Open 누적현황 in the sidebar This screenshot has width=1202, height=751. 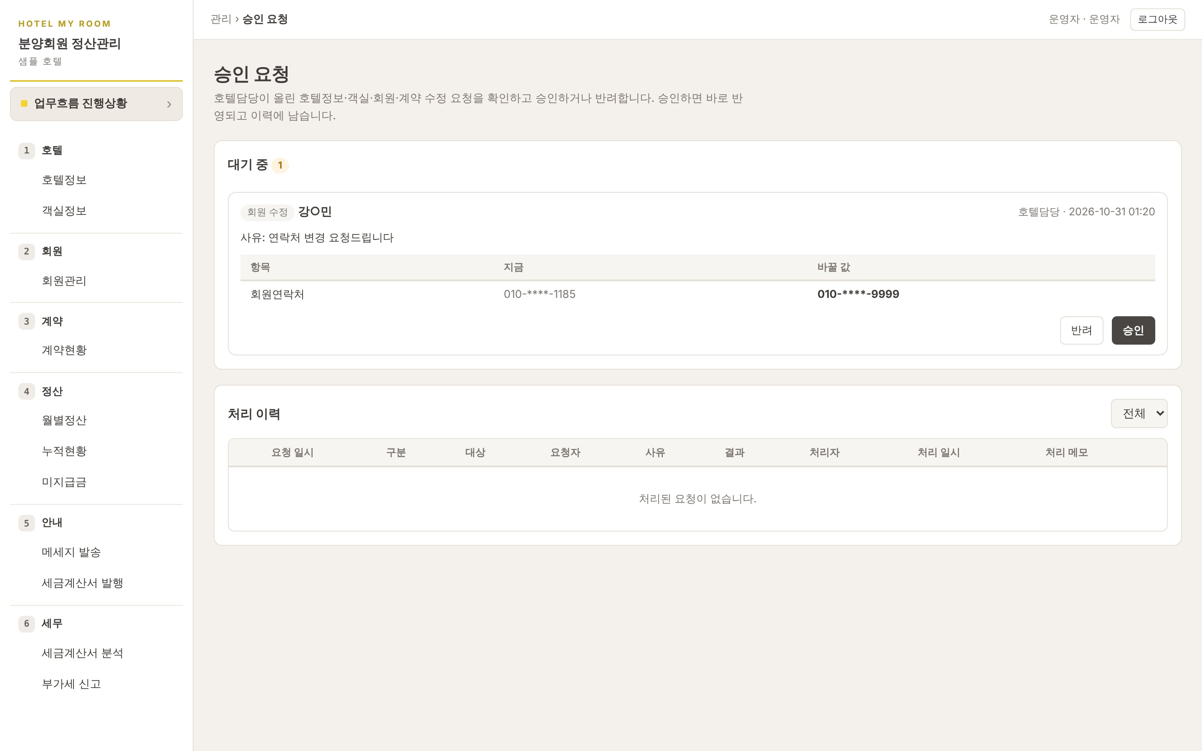point(64,451)
